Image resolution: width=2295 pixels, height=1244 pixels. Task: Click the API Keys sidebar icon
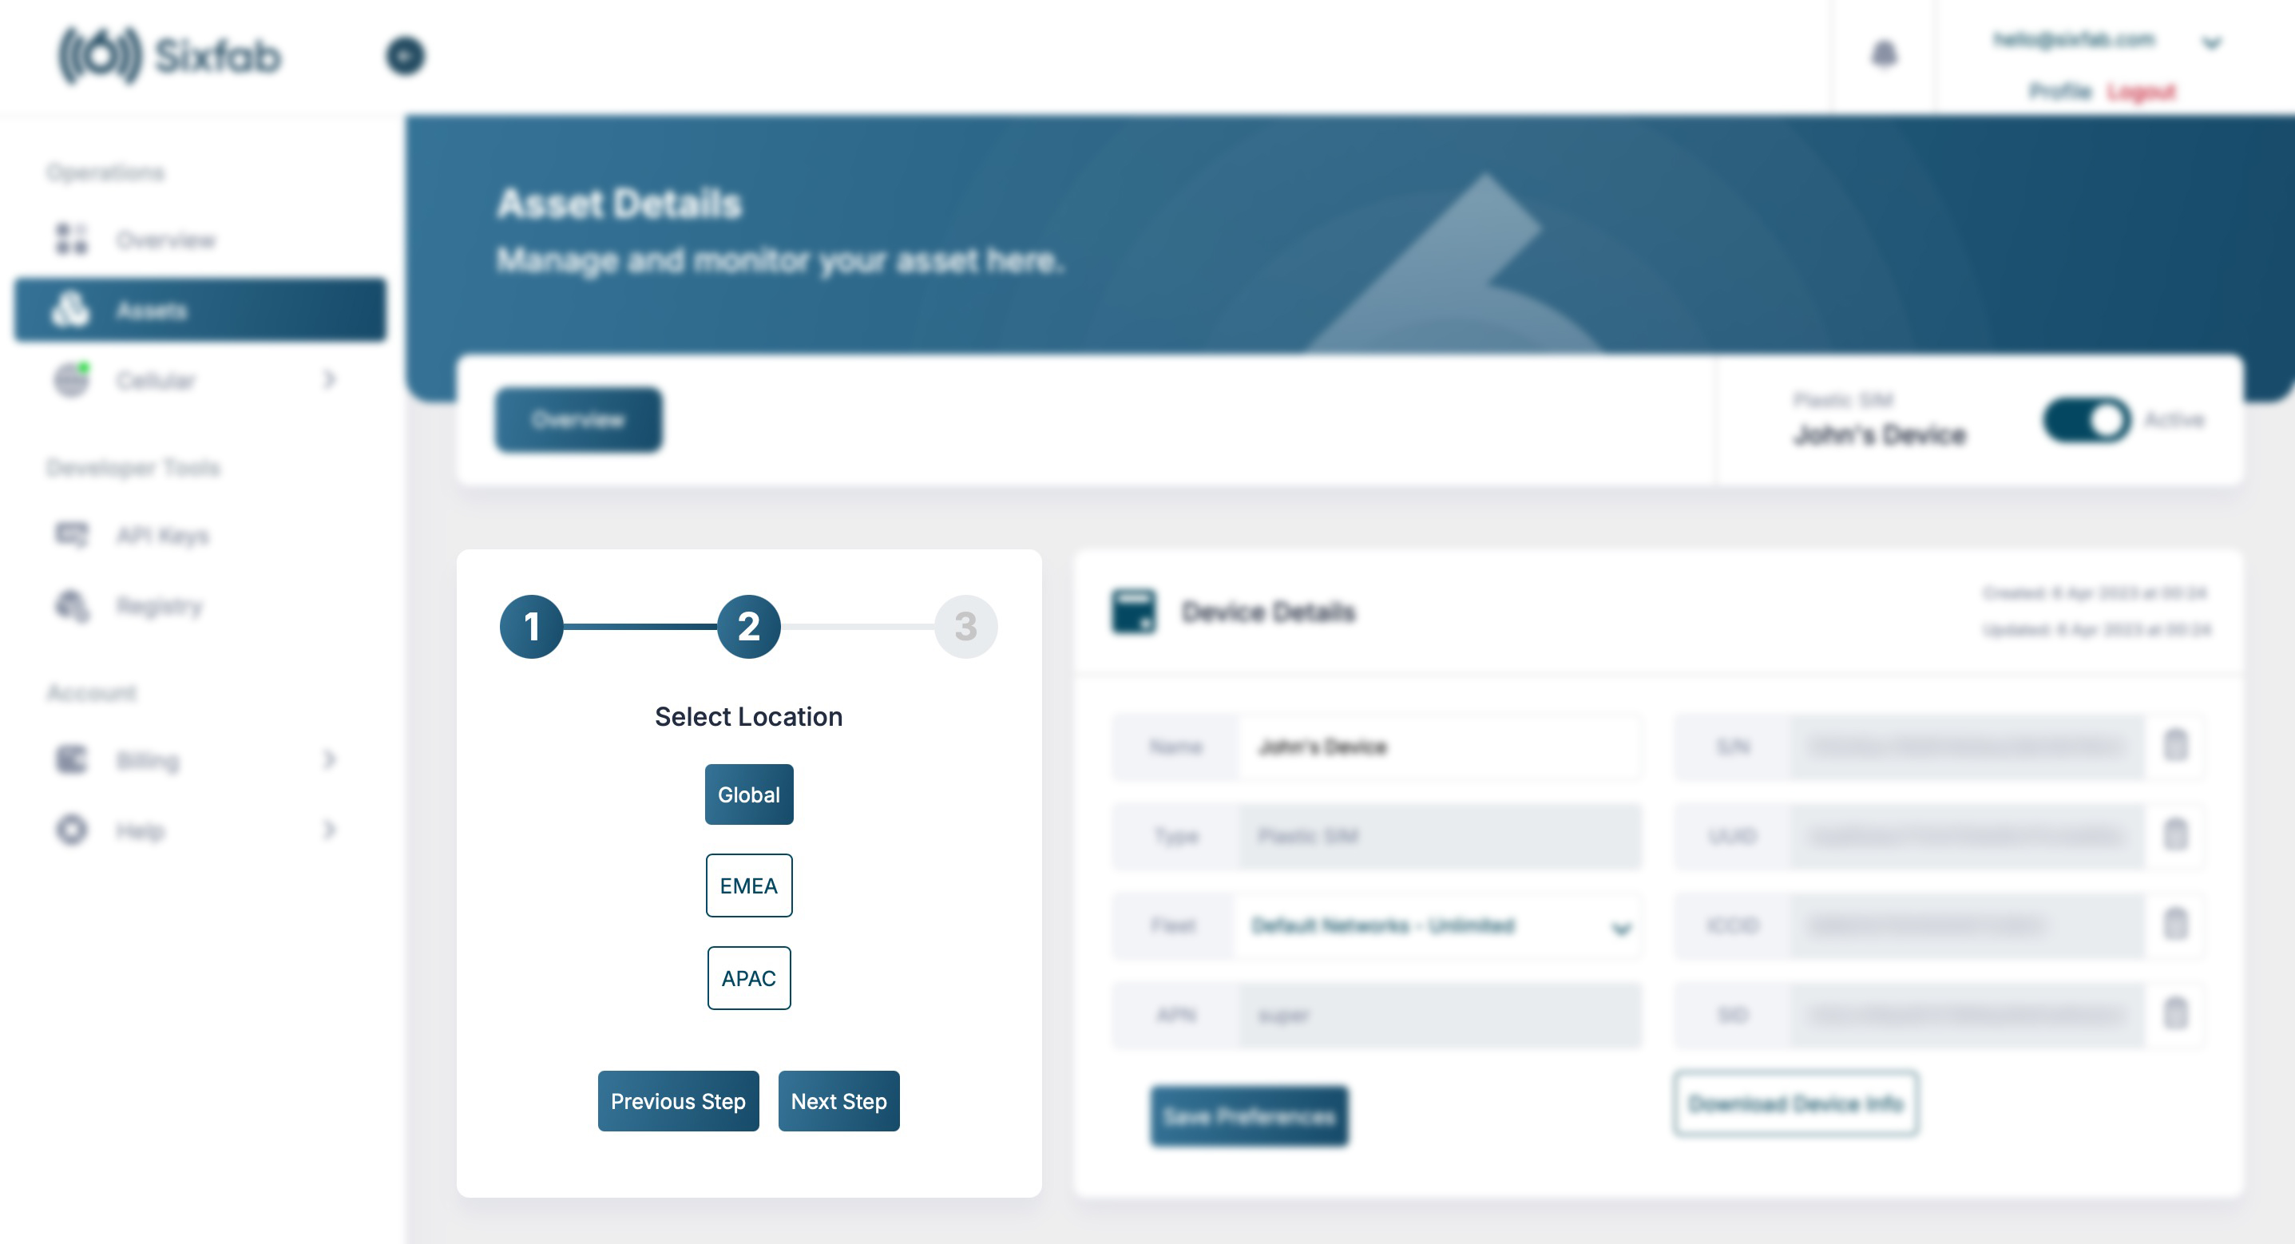(72, 535)
